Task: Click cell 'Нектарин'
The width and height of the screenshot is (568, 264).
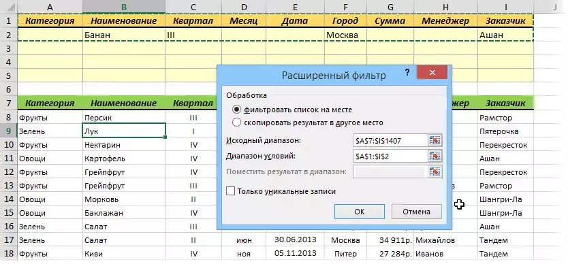Action: 124,145
